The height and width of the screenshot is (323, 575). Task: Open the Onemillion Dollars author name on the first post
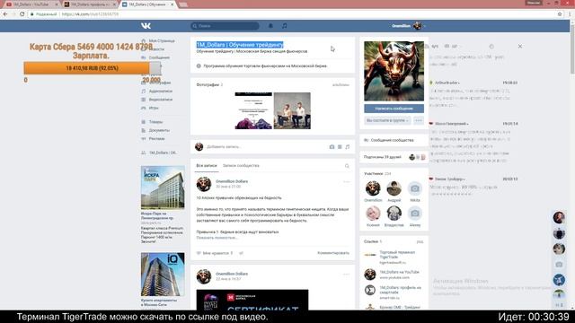click(x=232, y=181)
